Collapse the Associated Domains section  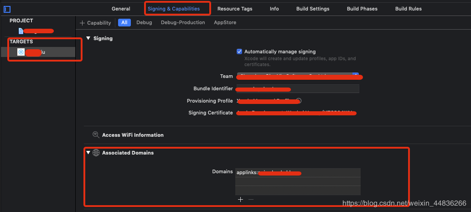[x=88, y=153]
